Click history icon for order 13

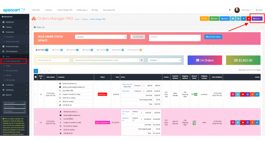(233, 123)
